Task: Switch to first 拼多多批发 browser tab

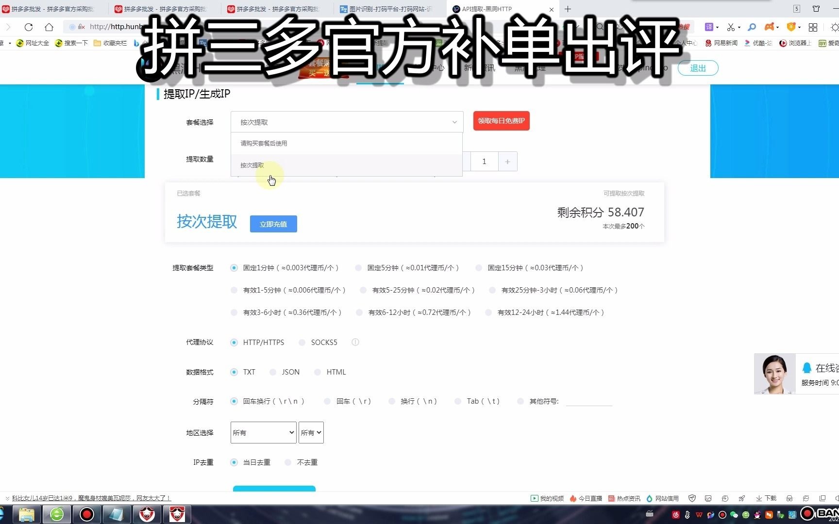Action: tap(53, 9)
